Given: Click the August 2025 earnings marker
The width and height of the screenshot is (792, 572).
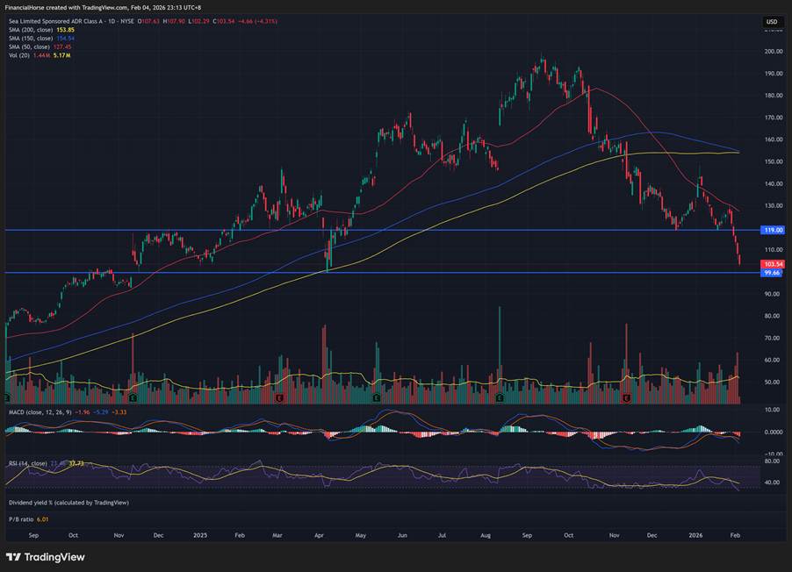Looking at the screenshot, I should (500, 397).
